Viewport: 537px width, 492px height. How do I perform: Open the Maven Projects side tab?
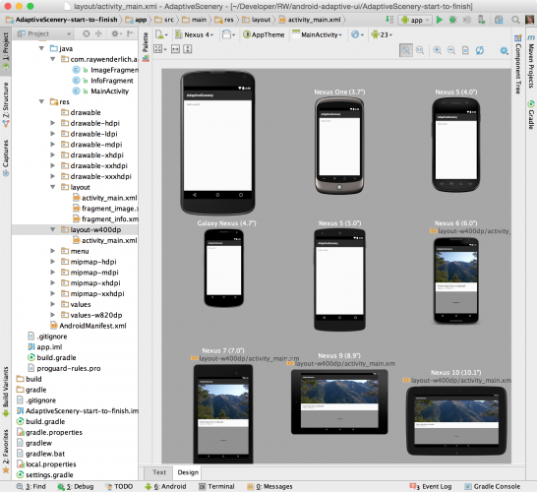531,61
